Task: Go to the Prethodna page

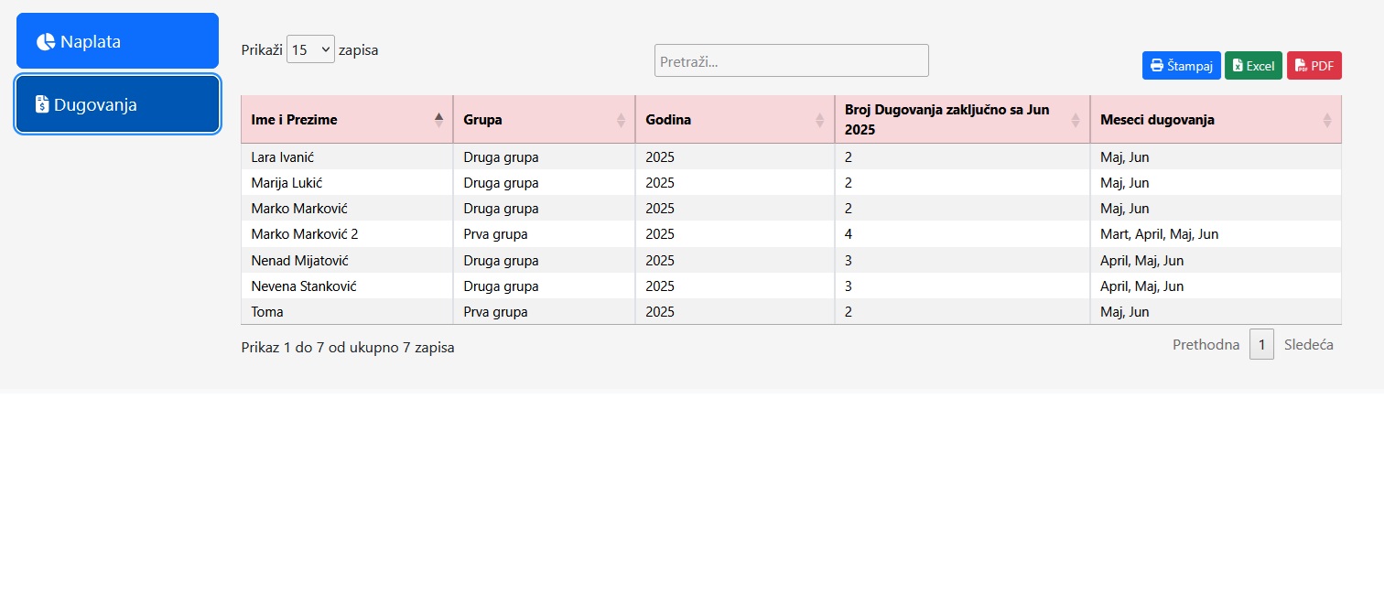Action: pos(1206,345)
